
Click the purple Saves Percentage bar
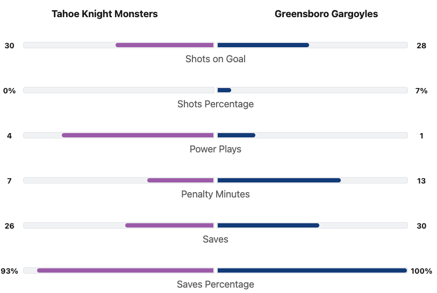click(125, 270)
